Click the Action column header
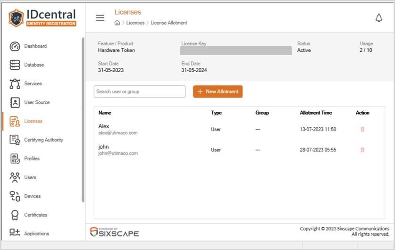 362,113
